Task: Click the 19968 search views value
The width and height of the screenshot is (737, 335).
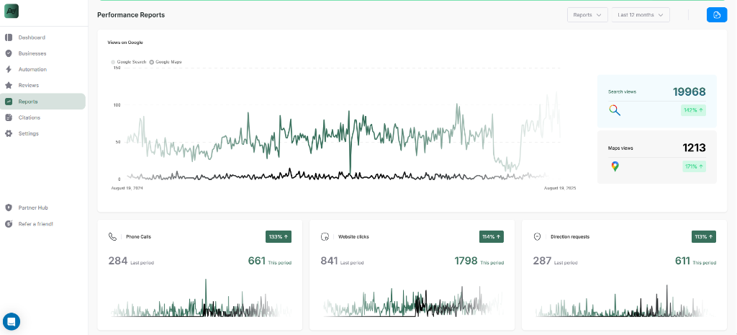Action: [x=689, y=91]
